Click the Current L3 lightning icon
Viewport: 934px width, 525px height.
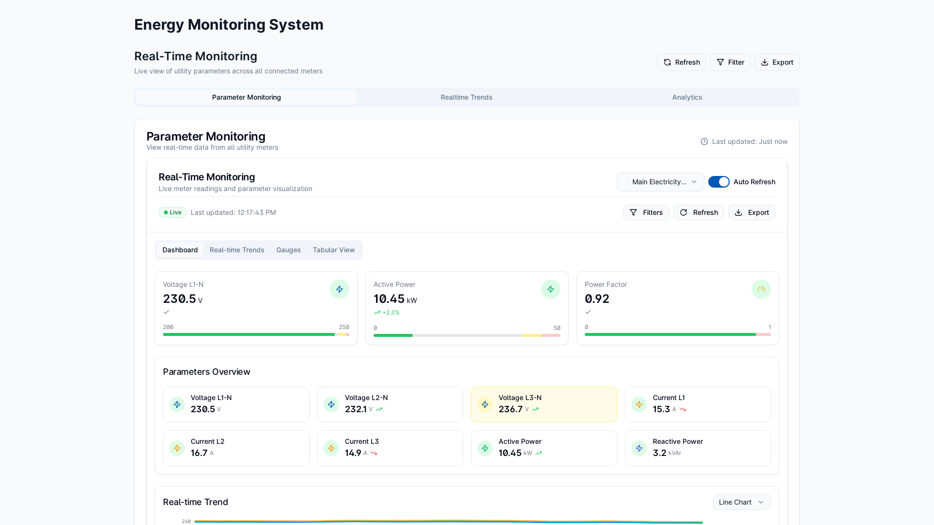pos(331,448)
